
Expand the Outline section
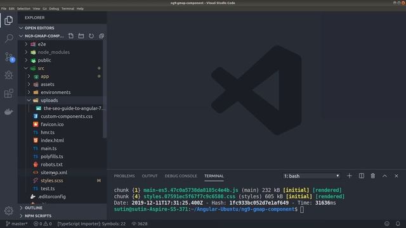pos(34,208)
